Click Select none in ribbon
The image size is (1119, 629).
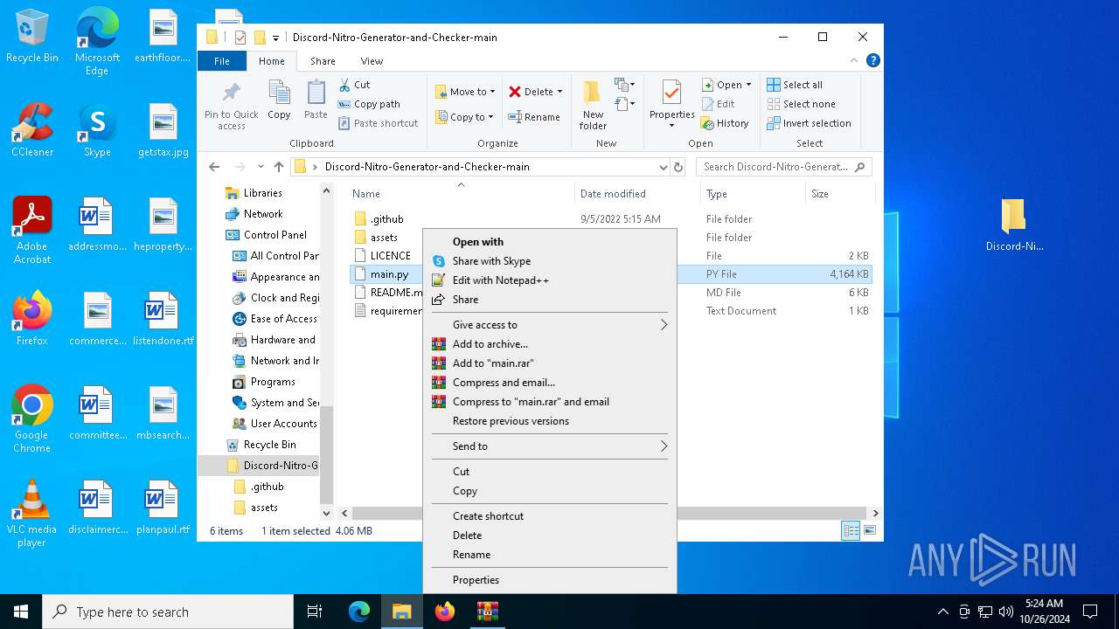click(801, 104)
